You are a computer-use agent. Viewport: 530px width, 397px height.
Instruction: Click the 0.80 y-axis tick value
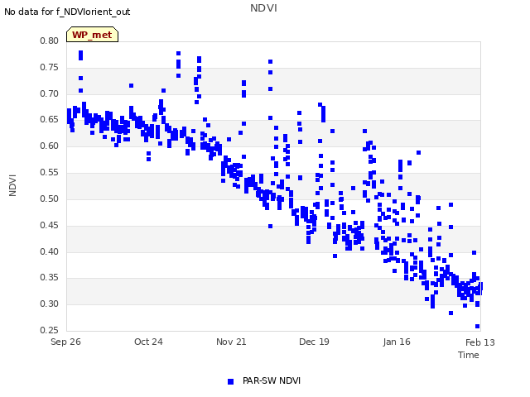50,41
